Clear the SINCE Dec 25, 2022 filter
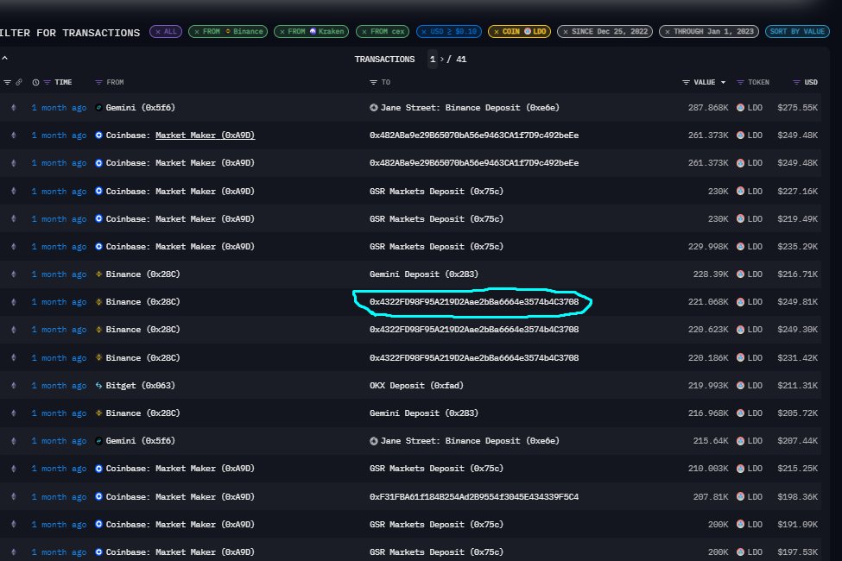The image size is (842, 561). [566, 32]
